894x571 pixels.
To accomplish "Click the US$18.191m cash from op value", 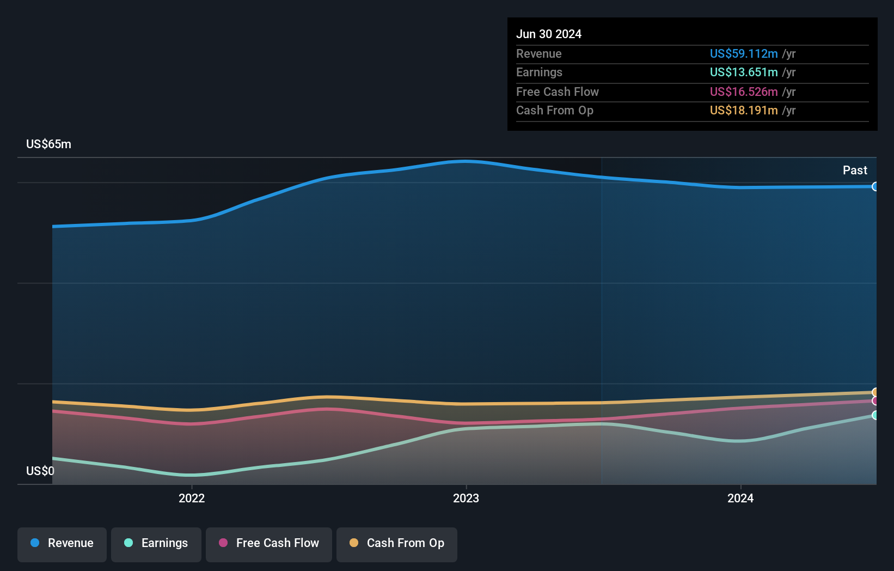I will [x=744, y=110].
